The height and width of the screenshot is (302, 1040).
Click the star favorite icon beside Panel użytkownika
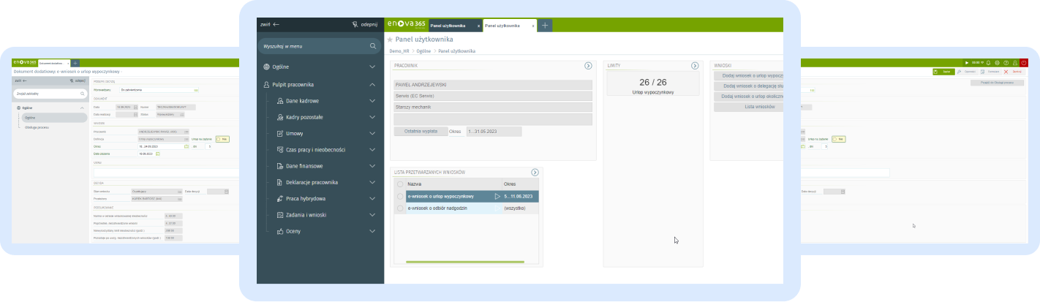(390, 39)
